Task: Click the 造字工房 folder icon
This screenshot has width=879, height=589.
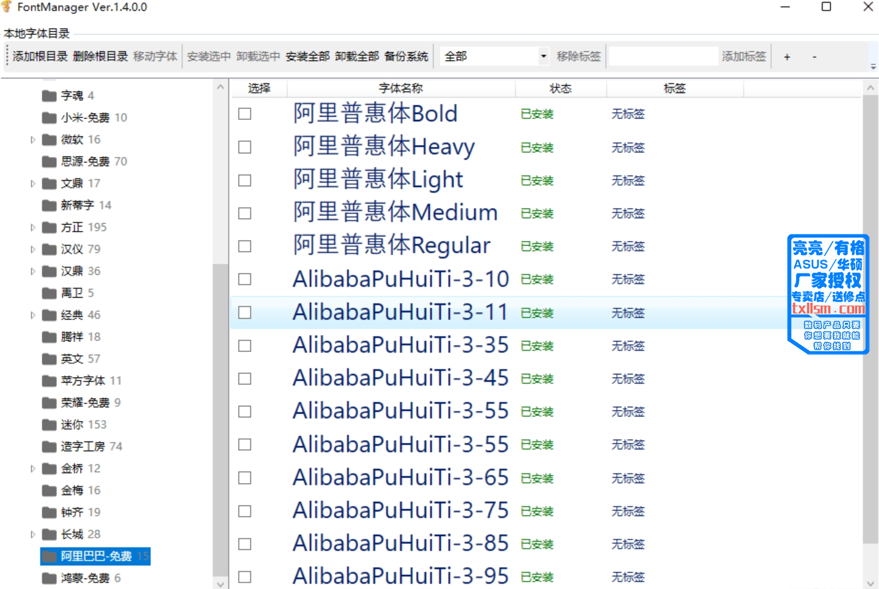Action: pyautogui.click(x=49, y=446)
